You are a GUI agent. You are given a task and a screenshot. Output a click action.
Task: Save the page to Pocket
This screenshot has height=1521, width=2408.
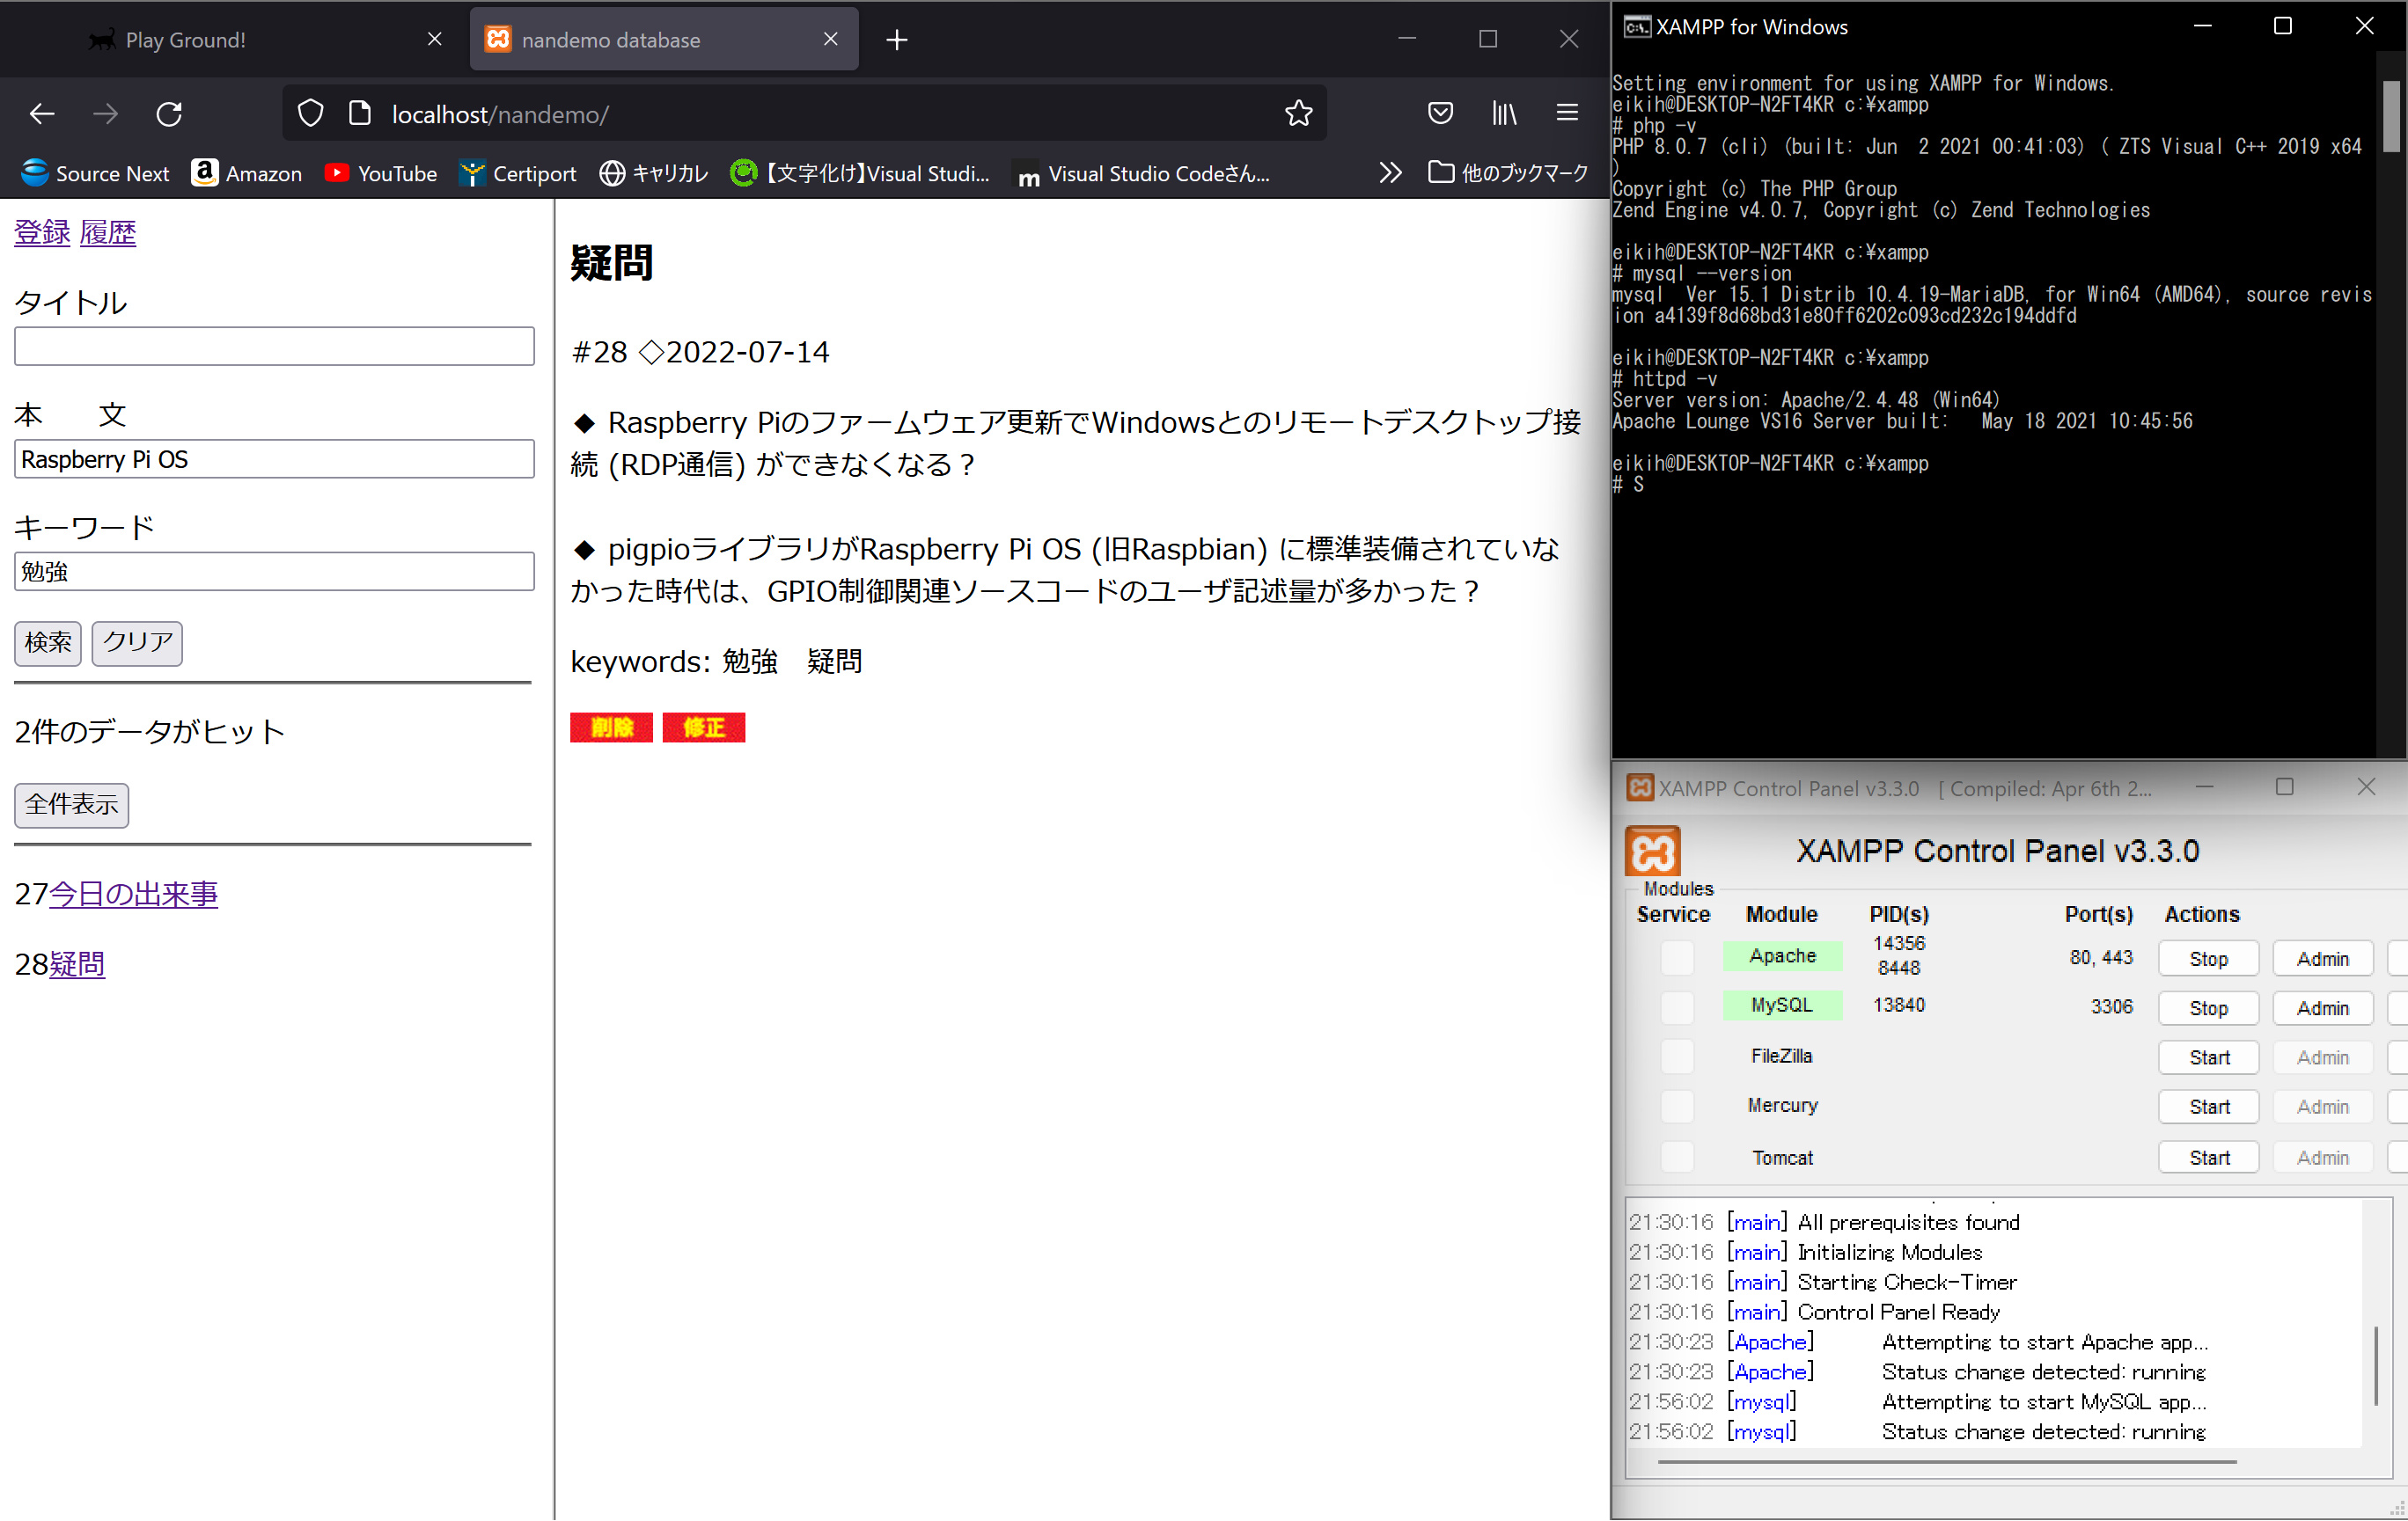[x=1440, y=113]
